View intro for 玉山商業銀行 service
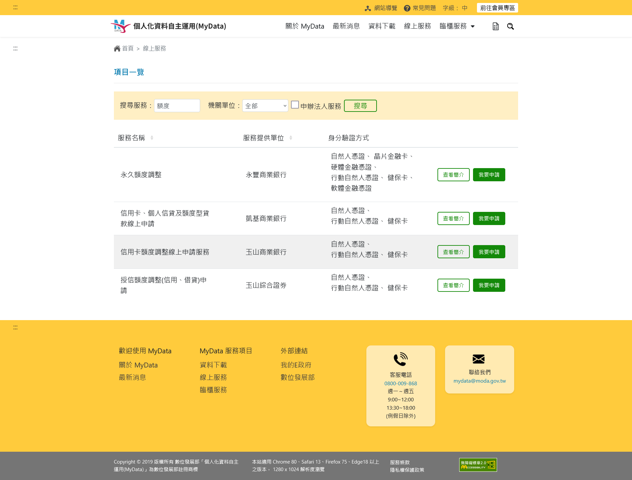The width and height of the screenshot is (632, 480). point(453,252)
